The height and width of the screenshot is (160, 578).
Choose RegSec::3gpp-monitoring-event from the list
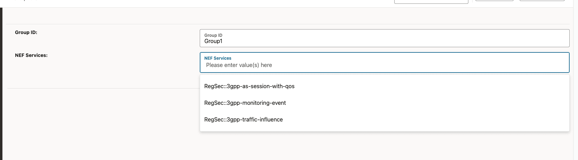point(245,103)
